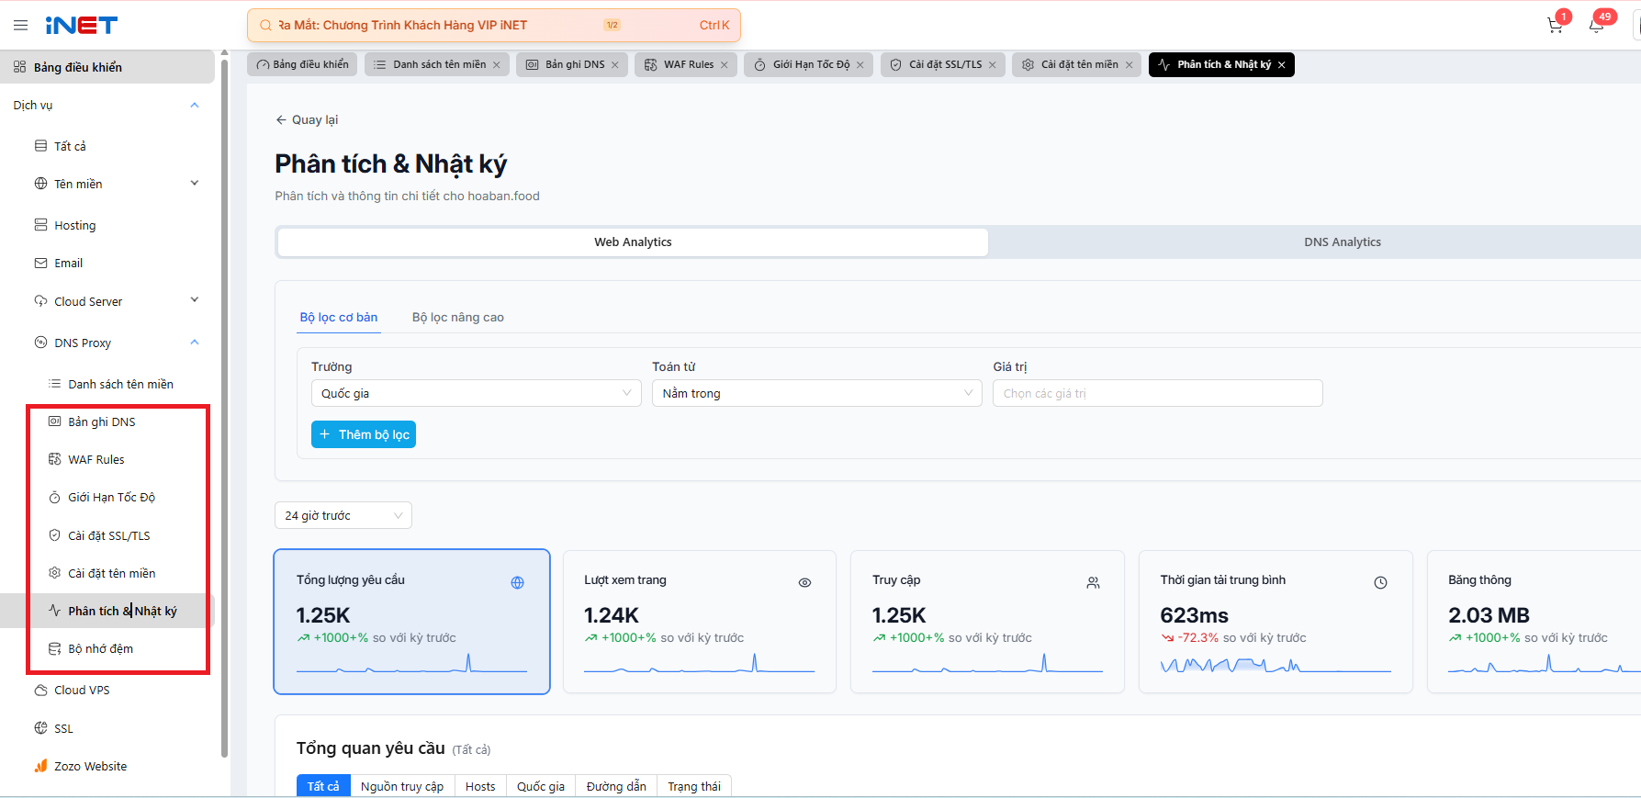Screen dimensions: 1641x798
Task: Expand the Cloud Server submenu
Action: (195, 300)
